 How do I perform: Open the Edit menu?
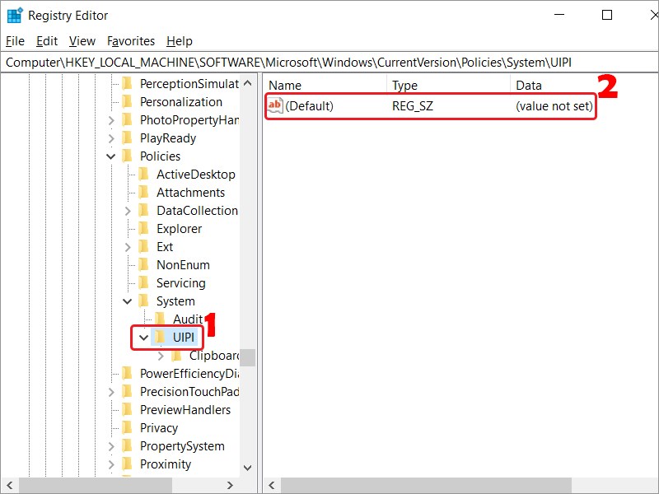[47, 41]
